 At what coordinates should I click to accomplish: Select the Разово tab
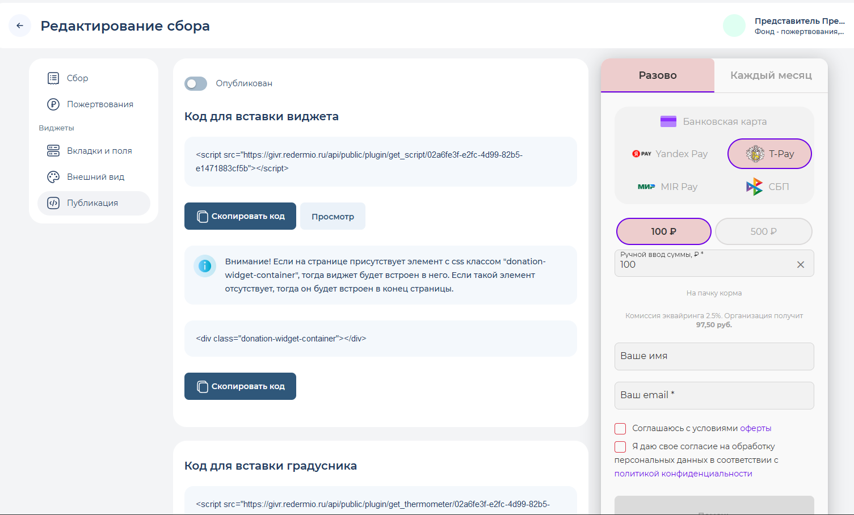[x=657, y=75]
